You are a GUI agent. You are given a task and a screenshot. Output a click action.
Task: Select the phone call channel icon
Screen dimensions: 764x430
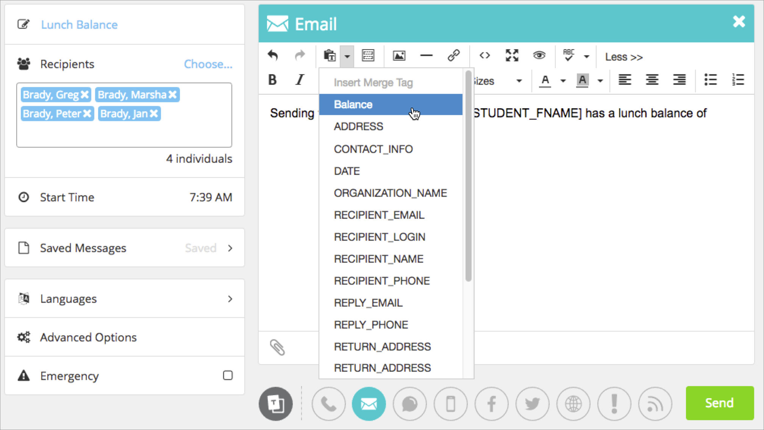(x=328, y=404)
